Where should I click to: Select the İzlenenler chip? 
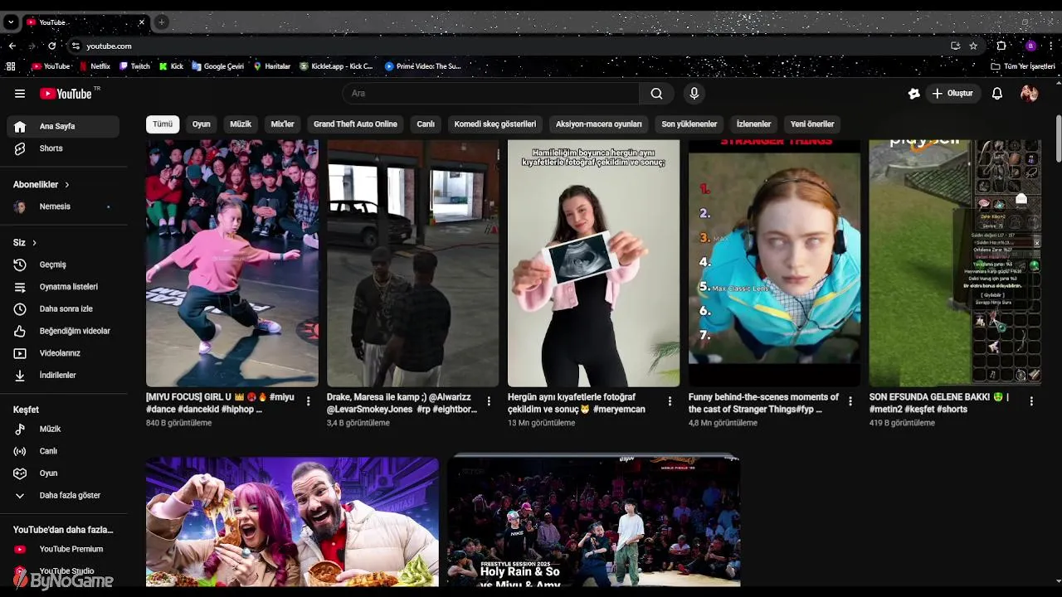tap(753, 124)
